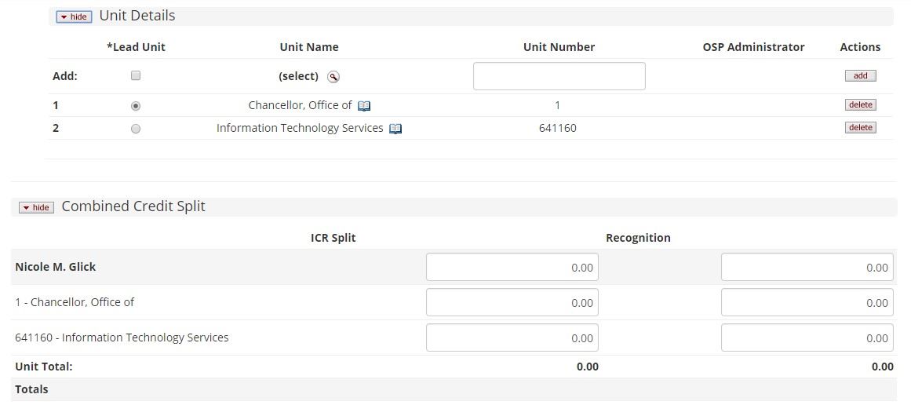Edit Recognition field for Nicole M. Glick
Screen dimensions: 911x405
(807, 268)
